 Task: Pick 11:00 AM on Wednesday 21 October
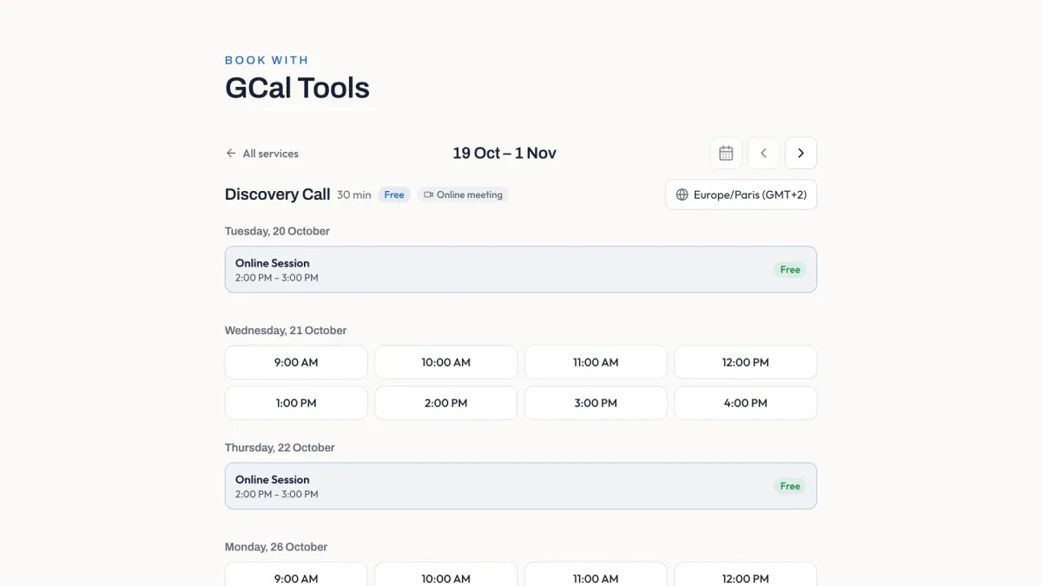[596, 362]
